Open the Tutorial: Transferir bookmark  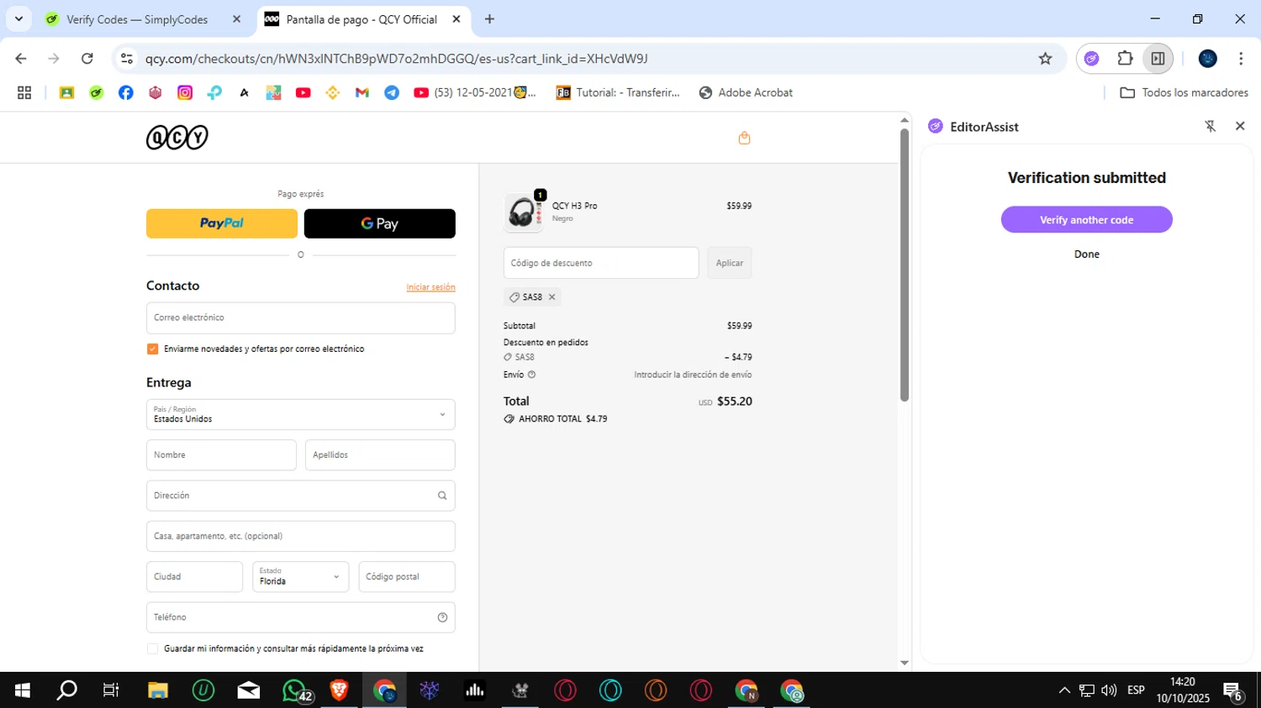pyautogui.click(x=618, y=92)
